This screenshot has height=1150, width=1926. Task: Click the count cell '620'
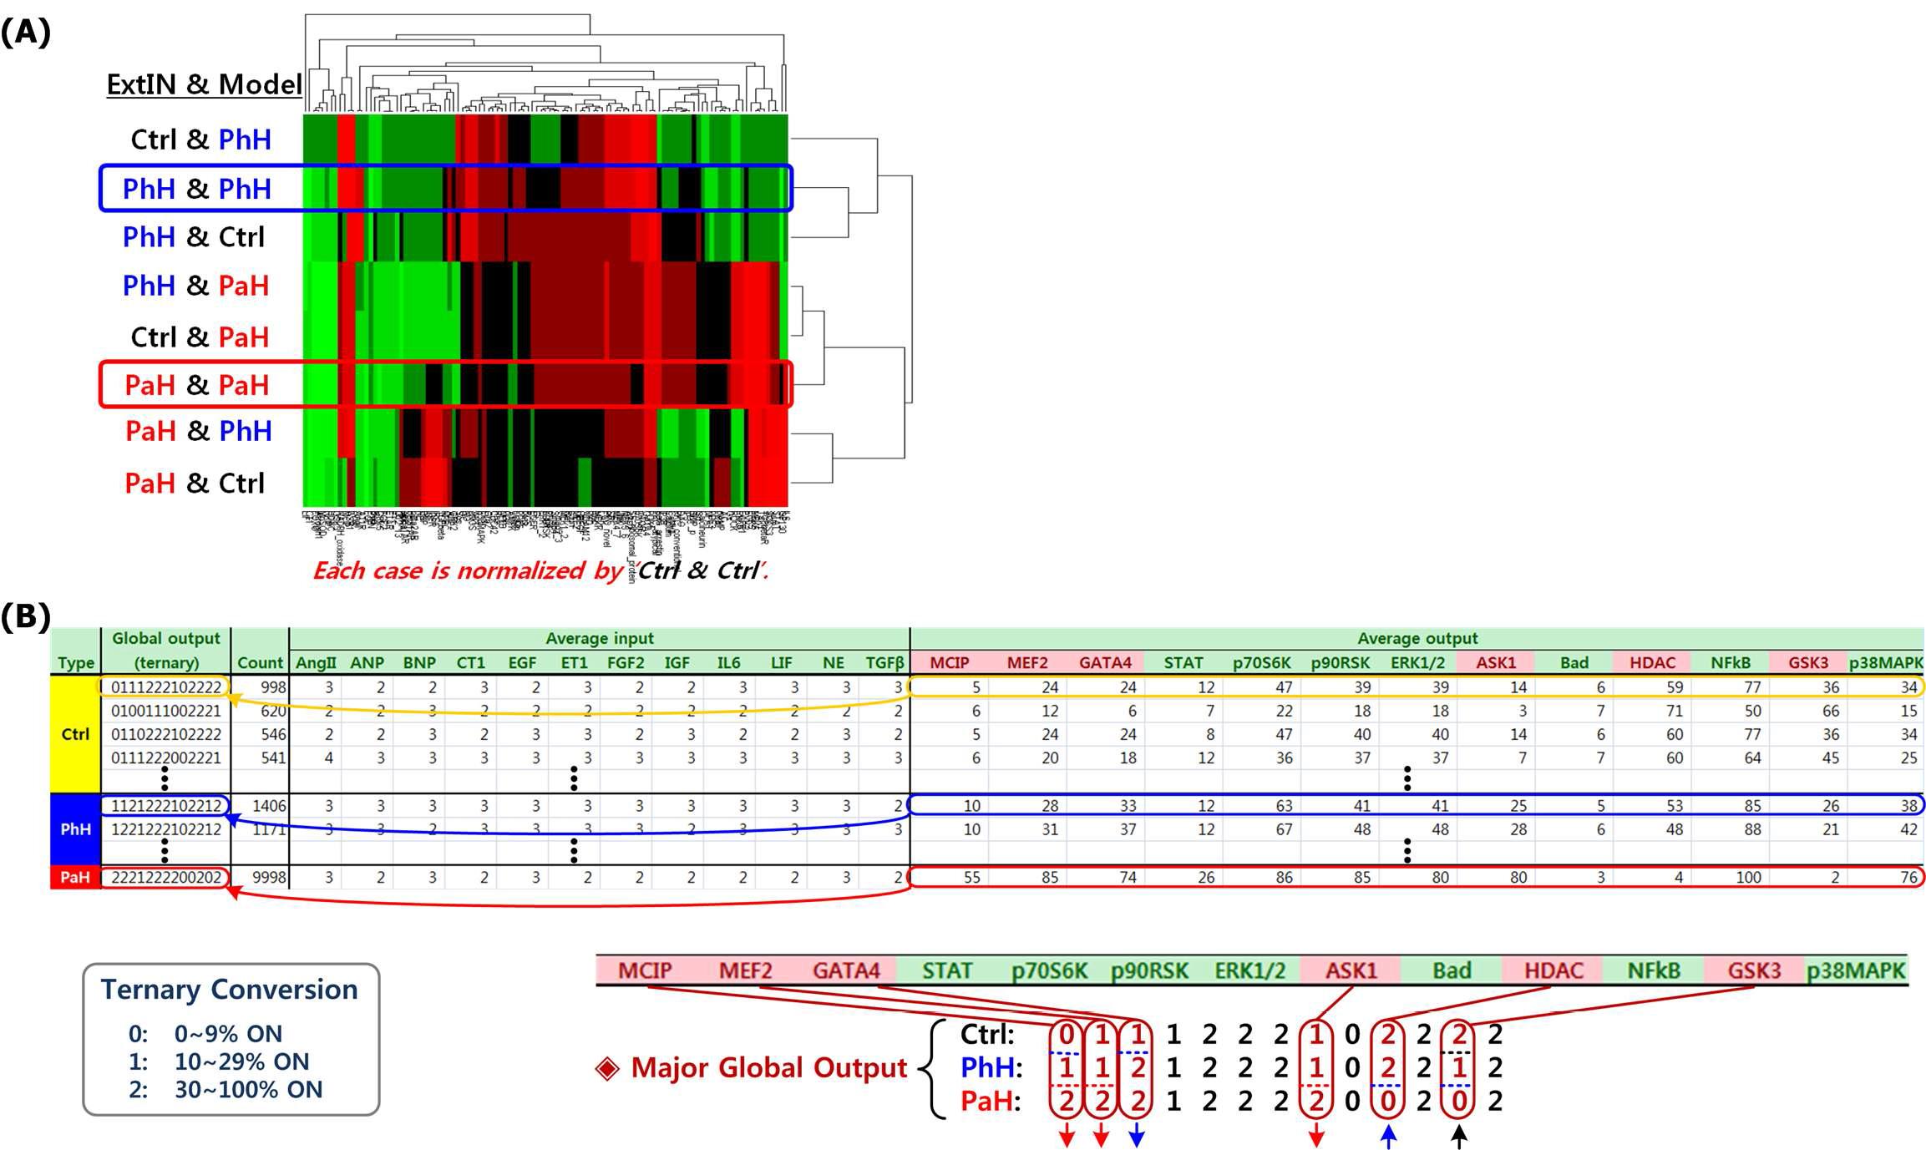(x=273, y=711)
